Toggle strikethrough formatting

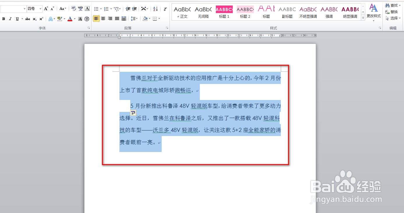[x=28, y=19]
